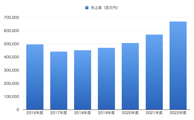Select the 2019年度 bar

coord(106,79)
